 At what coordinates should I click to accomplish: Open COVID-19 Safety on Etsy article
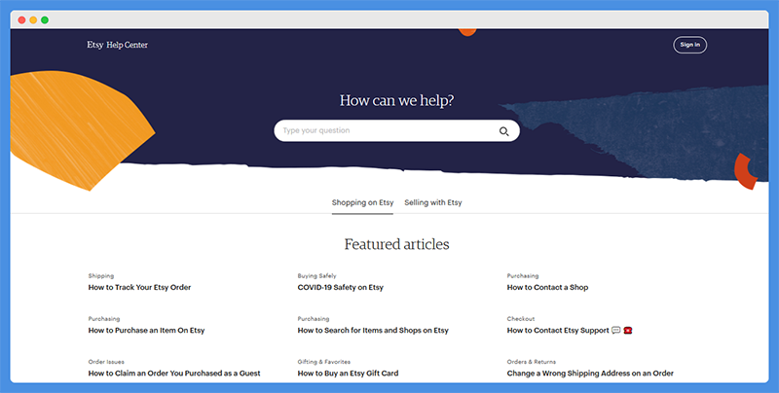click(x=340, y=287)
